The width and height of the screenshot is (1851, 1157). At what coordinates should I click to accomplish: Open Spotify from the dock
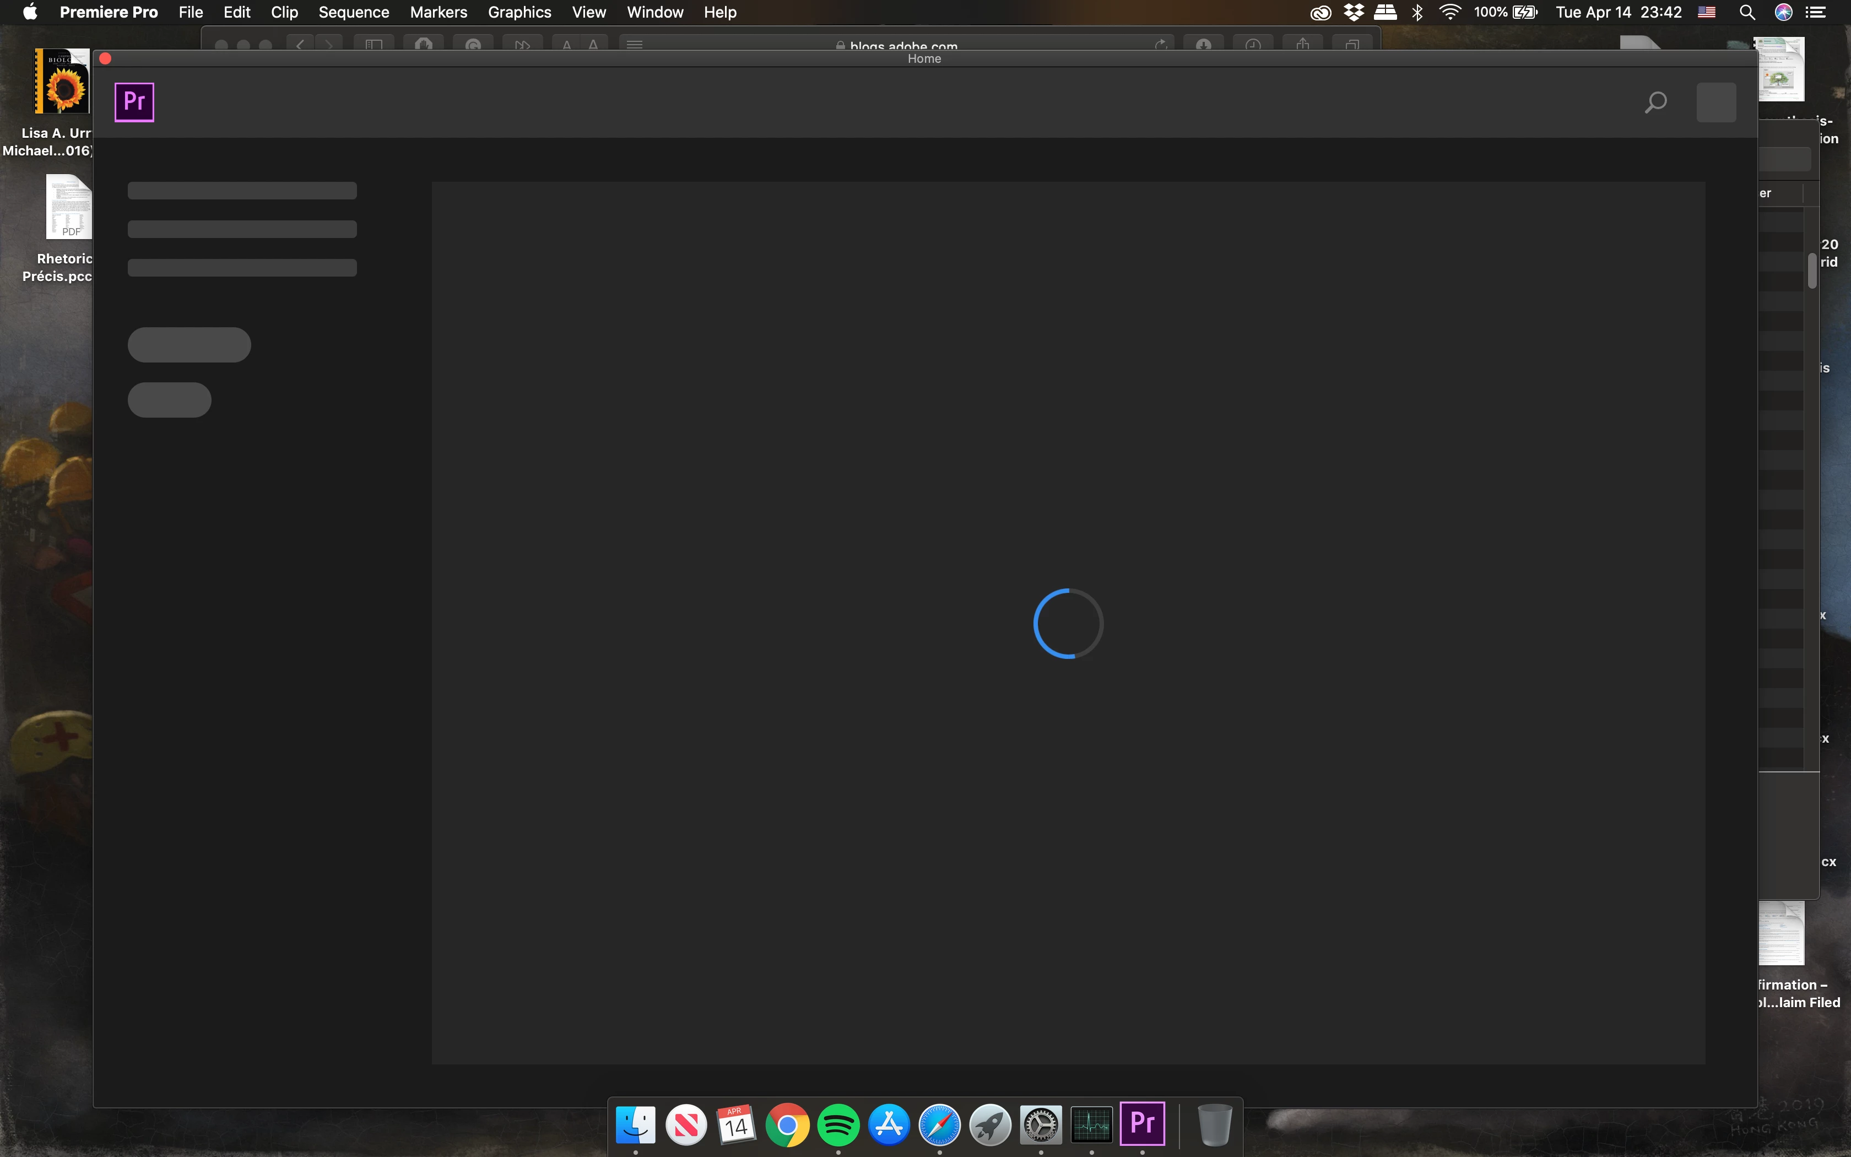click(x=838, y=1125)
